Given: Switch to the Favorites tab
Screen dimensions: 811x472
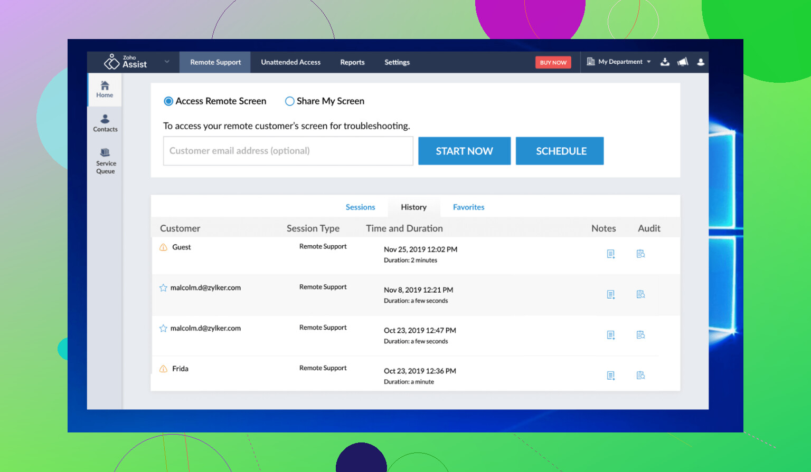Looking at the screenshot, I should [468, 207].
